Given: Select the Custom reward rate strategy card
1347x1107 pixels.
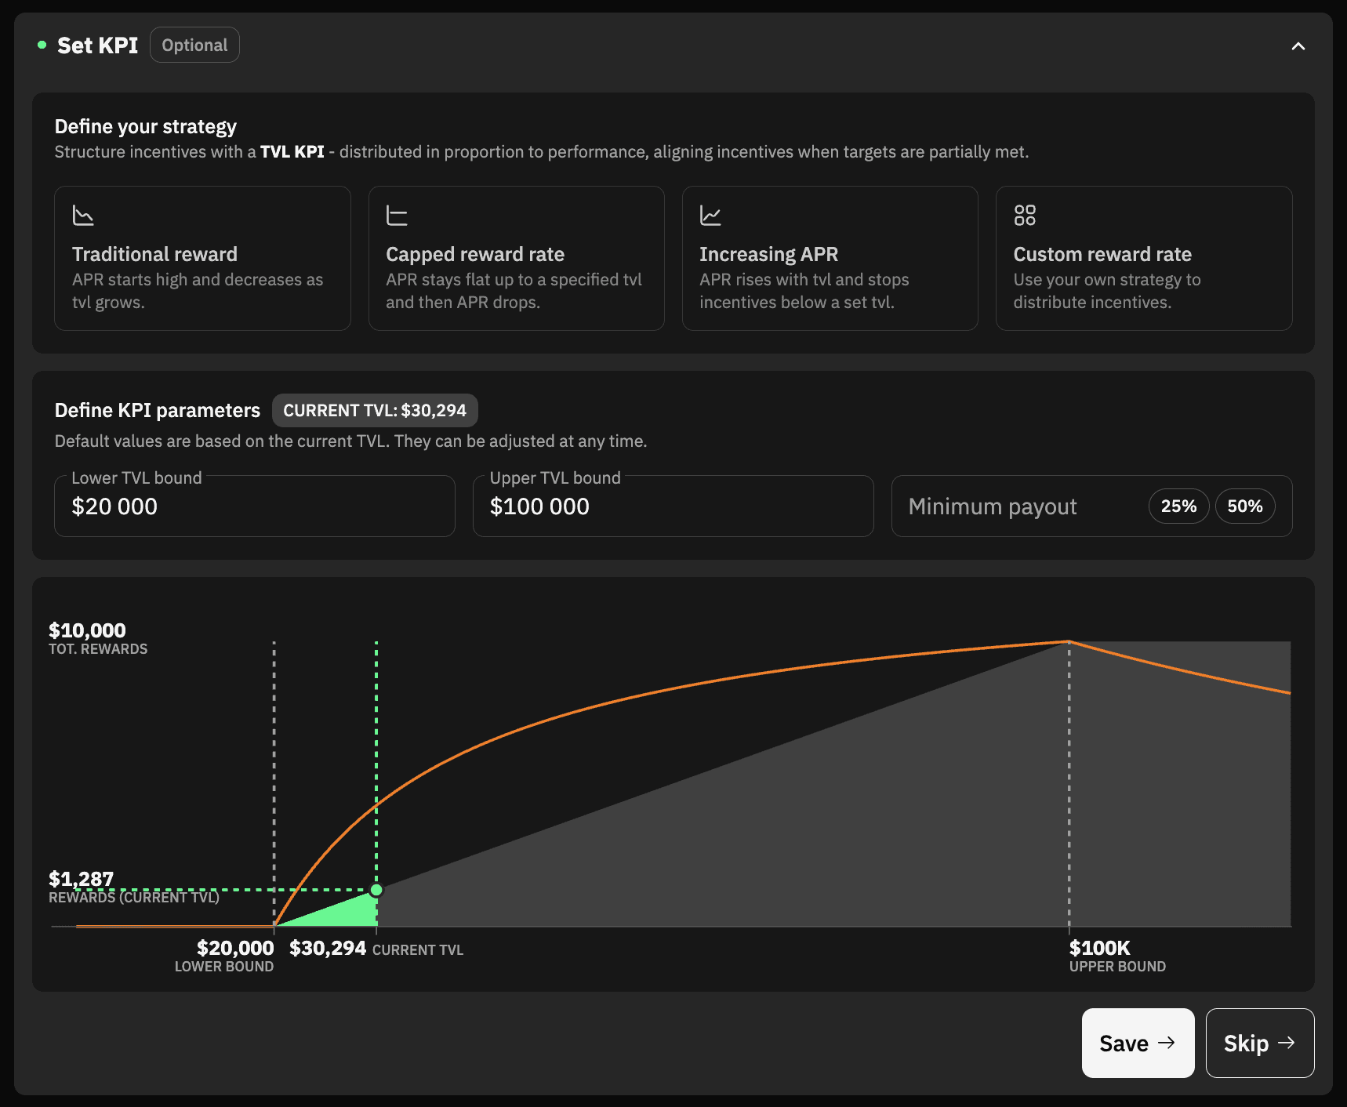Looking at the screenshot, I should [1144, 258].
